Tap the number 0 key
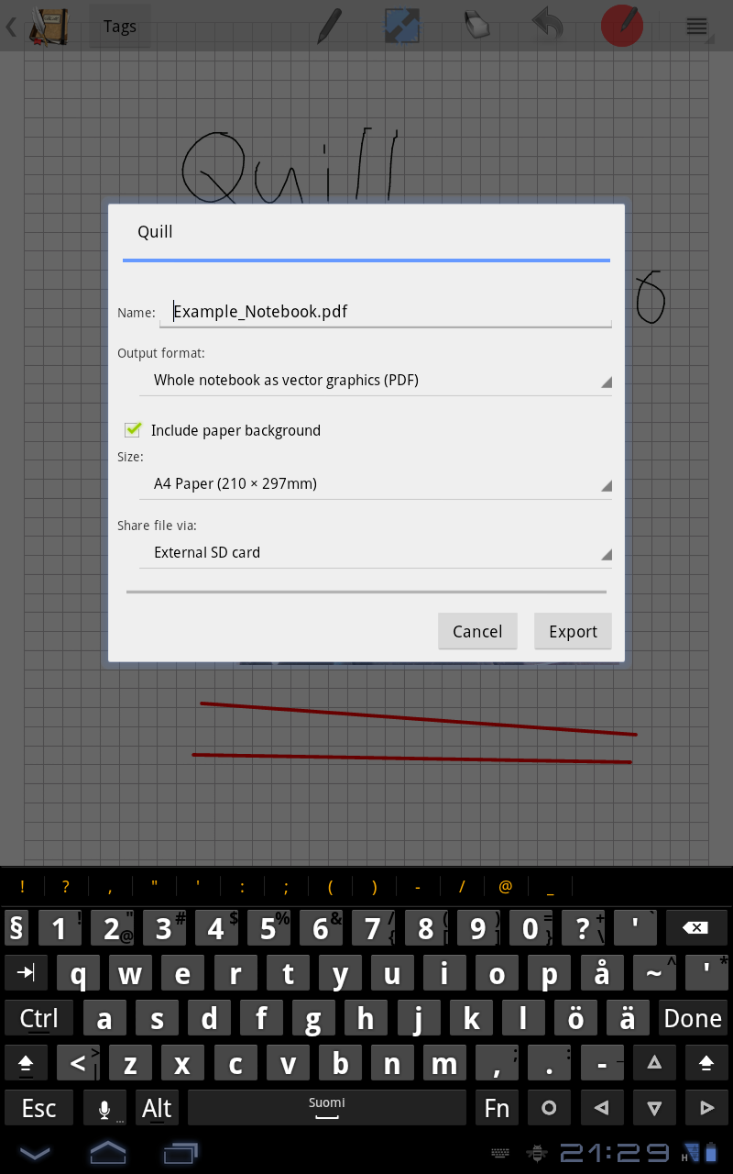The image size is (733, 1174). 531,928
